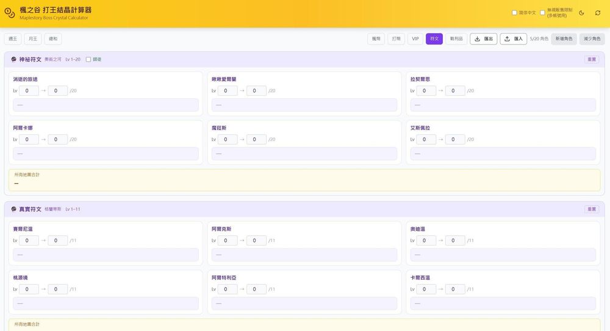Click the icon beside the 神祕符文 heading
Screen dimensions: 610x331
(14, 59)
